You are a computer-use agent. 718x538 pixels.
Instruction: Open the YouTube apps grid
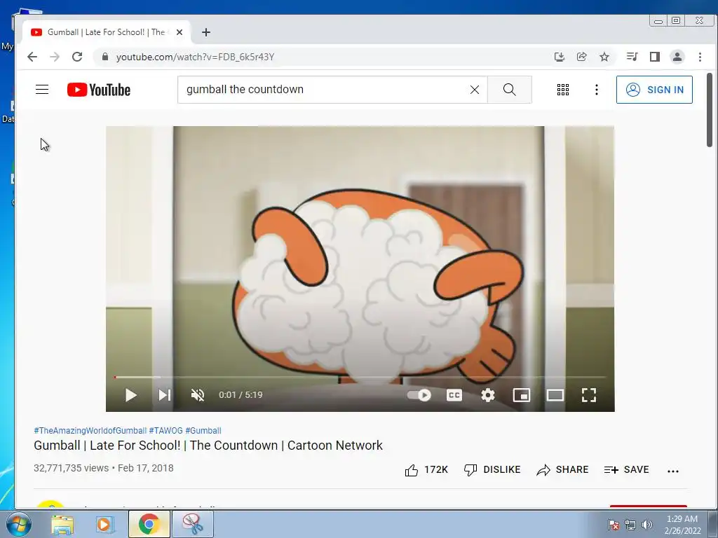(563, 90)
